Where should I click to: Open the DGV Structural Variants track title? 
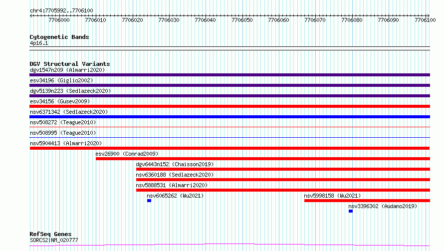(x=70, y=64)
